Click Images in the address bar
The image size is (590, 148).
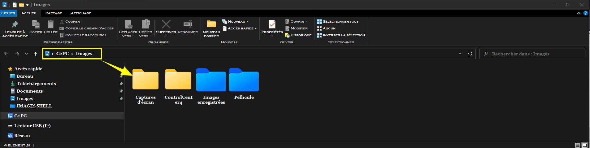(84, 54)
